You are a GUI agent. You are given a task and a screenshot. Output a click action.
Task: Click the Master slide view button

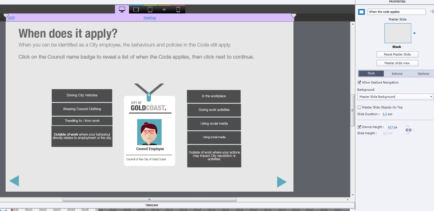pyautogui.click(x=397, y=63)
